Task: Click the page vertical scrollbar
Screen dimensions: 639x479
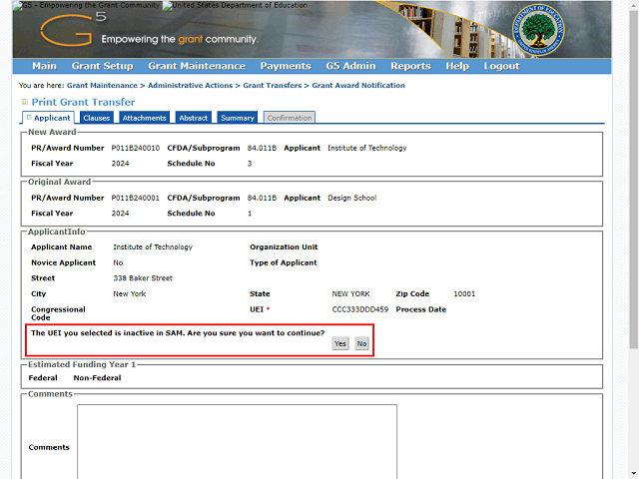Action: coord(634,180)
